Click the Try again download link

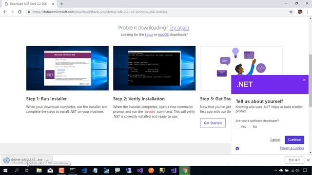tap(179, 28)
